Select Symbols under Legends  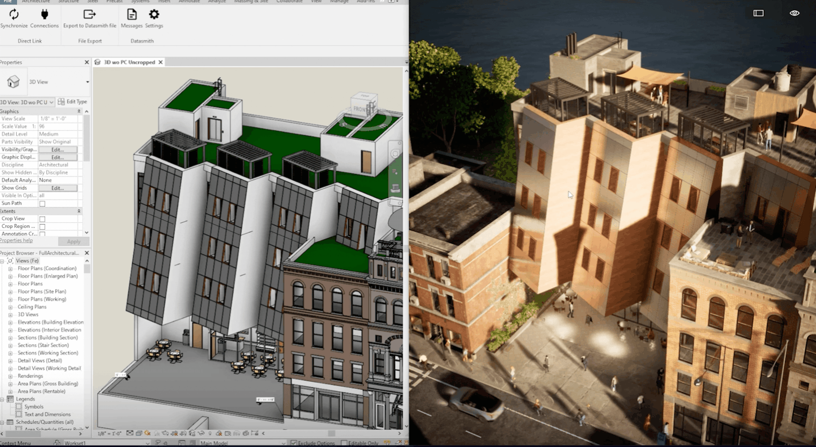pos(34,407)
